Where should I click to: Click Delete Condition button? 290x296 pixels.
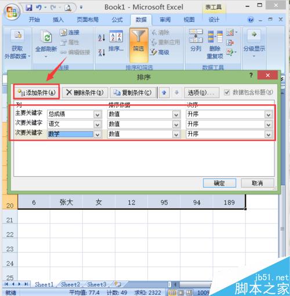[85, 93]
